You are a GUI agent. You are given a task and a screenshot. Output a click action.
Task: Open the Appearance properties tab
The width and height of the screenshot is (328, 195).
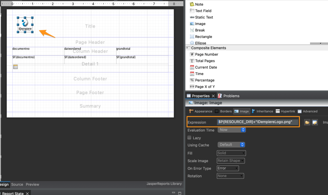coord(201,111)
